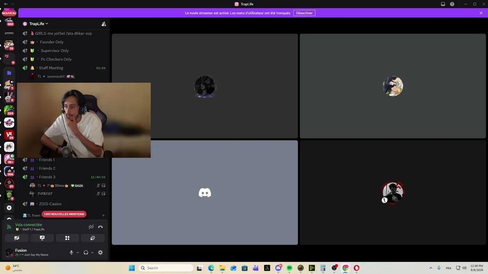Join the Friends 1 voice channel
Viewport: 488px width, 274px height.
click(63, 160)
